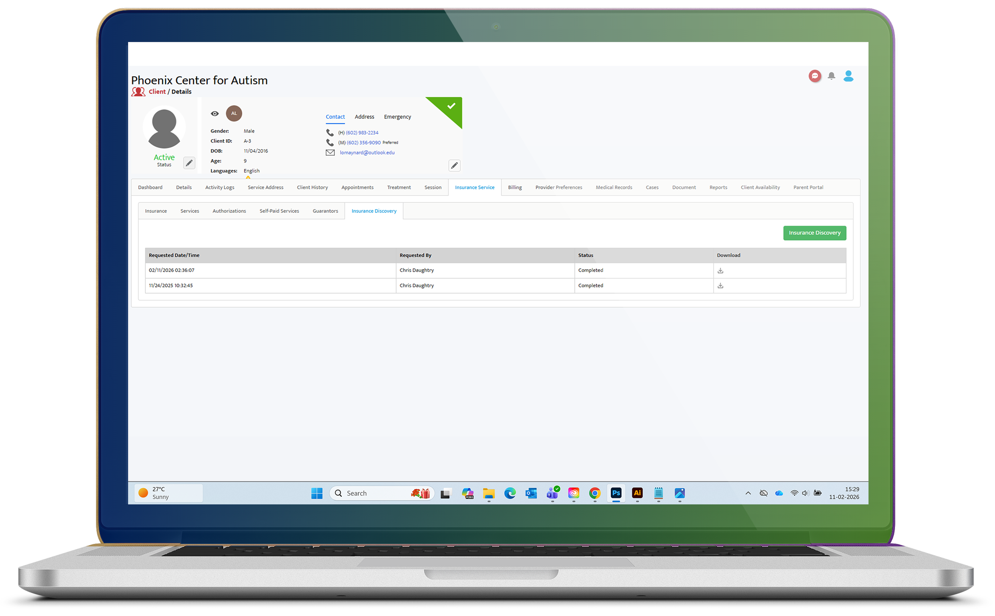Open the Authorizations sub-tab

pyautogui.click(x=229, y=211)
